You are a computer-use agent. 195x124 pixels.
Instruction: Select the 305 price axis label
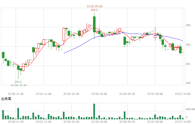[x=188, y=25]
